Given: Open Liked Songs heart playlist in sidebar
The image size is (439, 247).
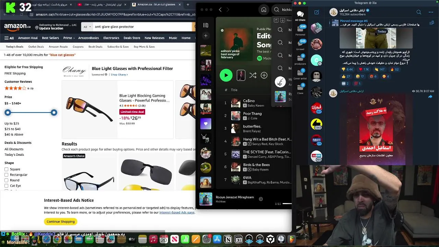Looking at the screenshot, I should (206, 123).
